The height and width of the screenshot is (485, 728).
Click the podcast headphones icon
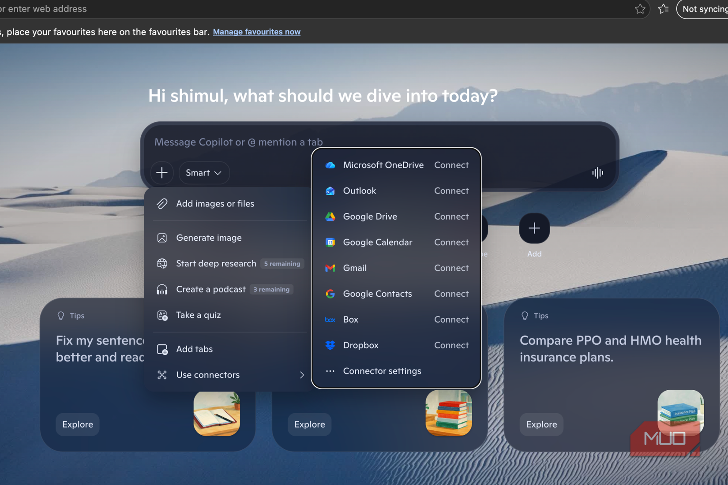(x=162, y=289)
